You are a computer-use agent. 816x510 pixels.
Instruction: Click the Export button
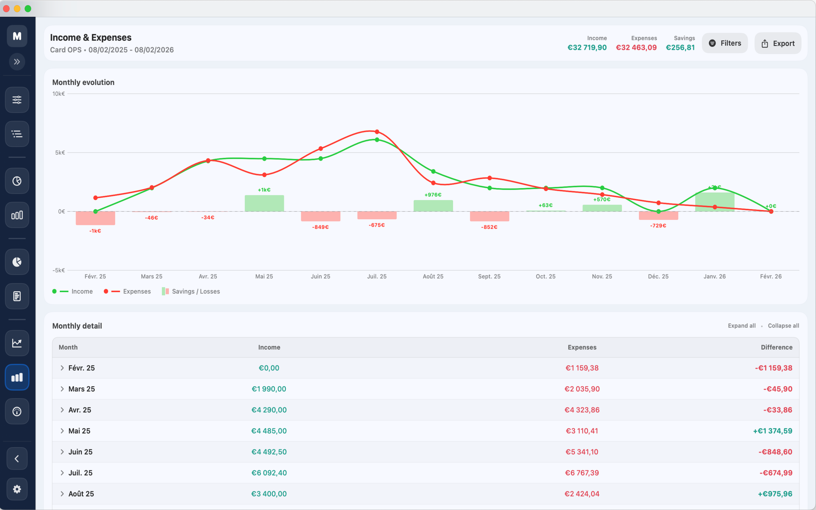[x=778, y=43]
